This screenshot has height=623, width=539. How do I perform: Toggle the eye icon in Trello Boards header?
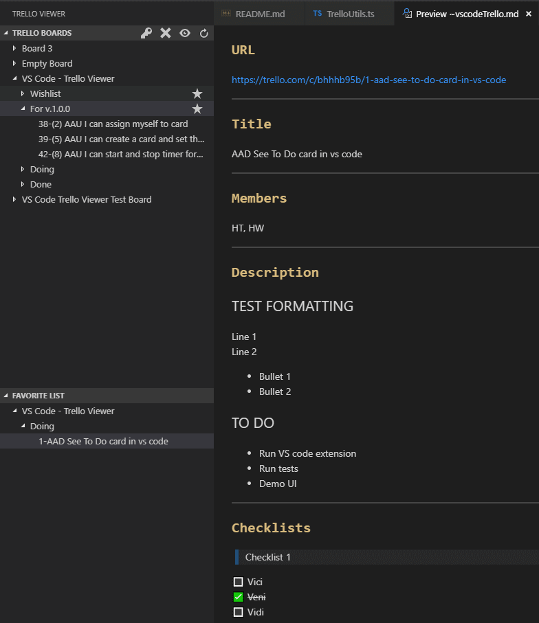pos(185,33)
